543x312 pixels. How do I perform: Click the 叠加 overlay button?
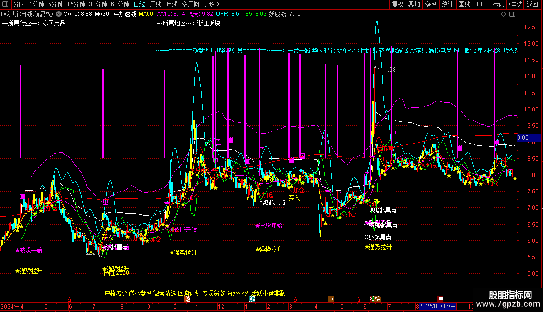(414, 4)
